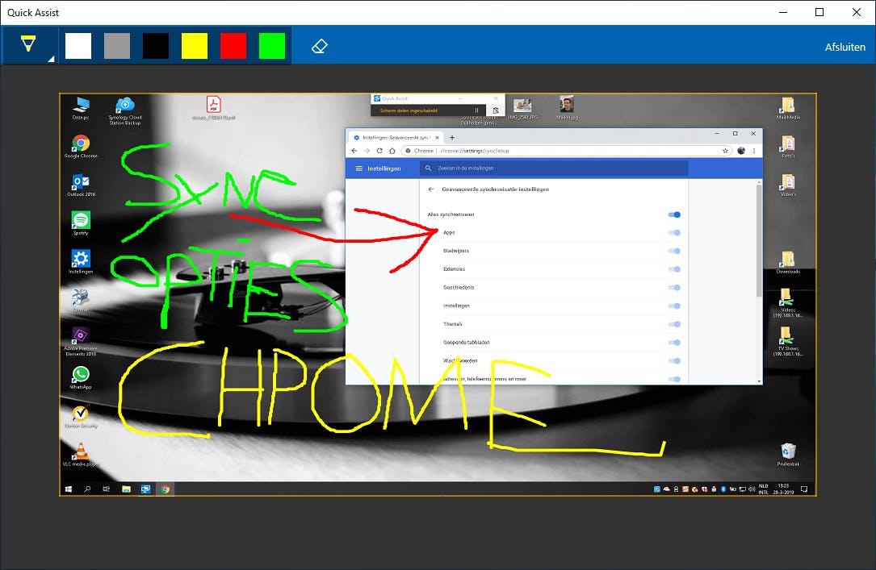
Task: Open the Video's desktop shortcut
Action: pyautogui.click(x=788, y=185)
